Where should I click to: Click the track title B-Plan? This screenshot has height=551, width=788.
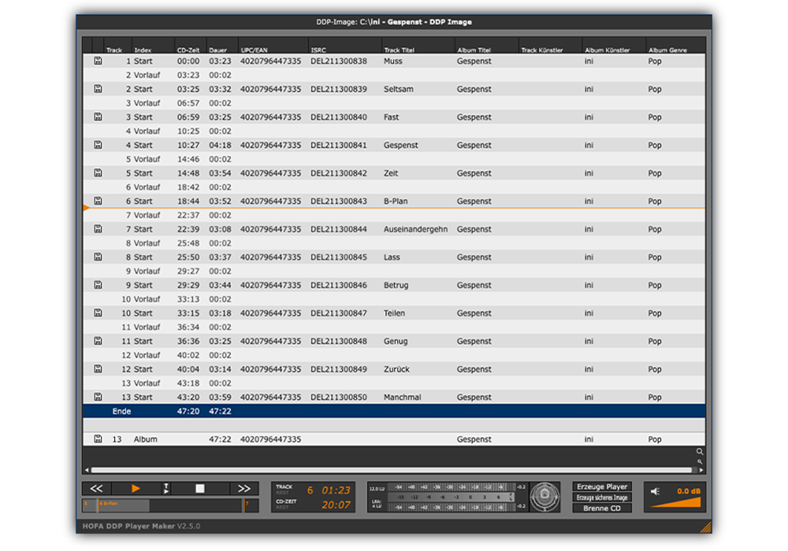tap(396, 202)
